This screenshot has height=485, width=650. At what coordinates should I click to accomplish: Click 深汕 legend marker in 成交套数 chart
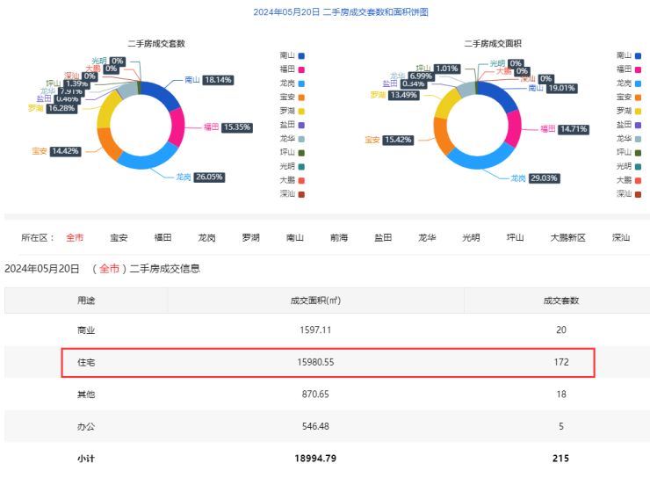[301, 193]
